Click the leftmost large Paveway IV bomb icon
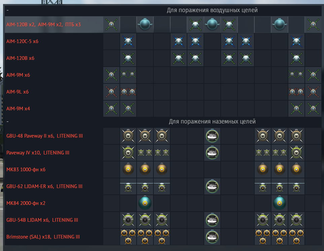This screenshot has height=251, width=324. coord(128,153)
